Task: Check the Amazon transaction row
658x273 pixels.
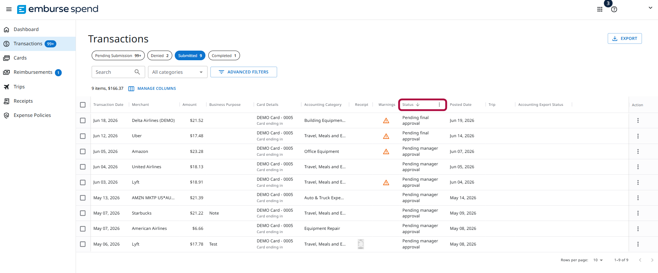Action: click(83, 151)
